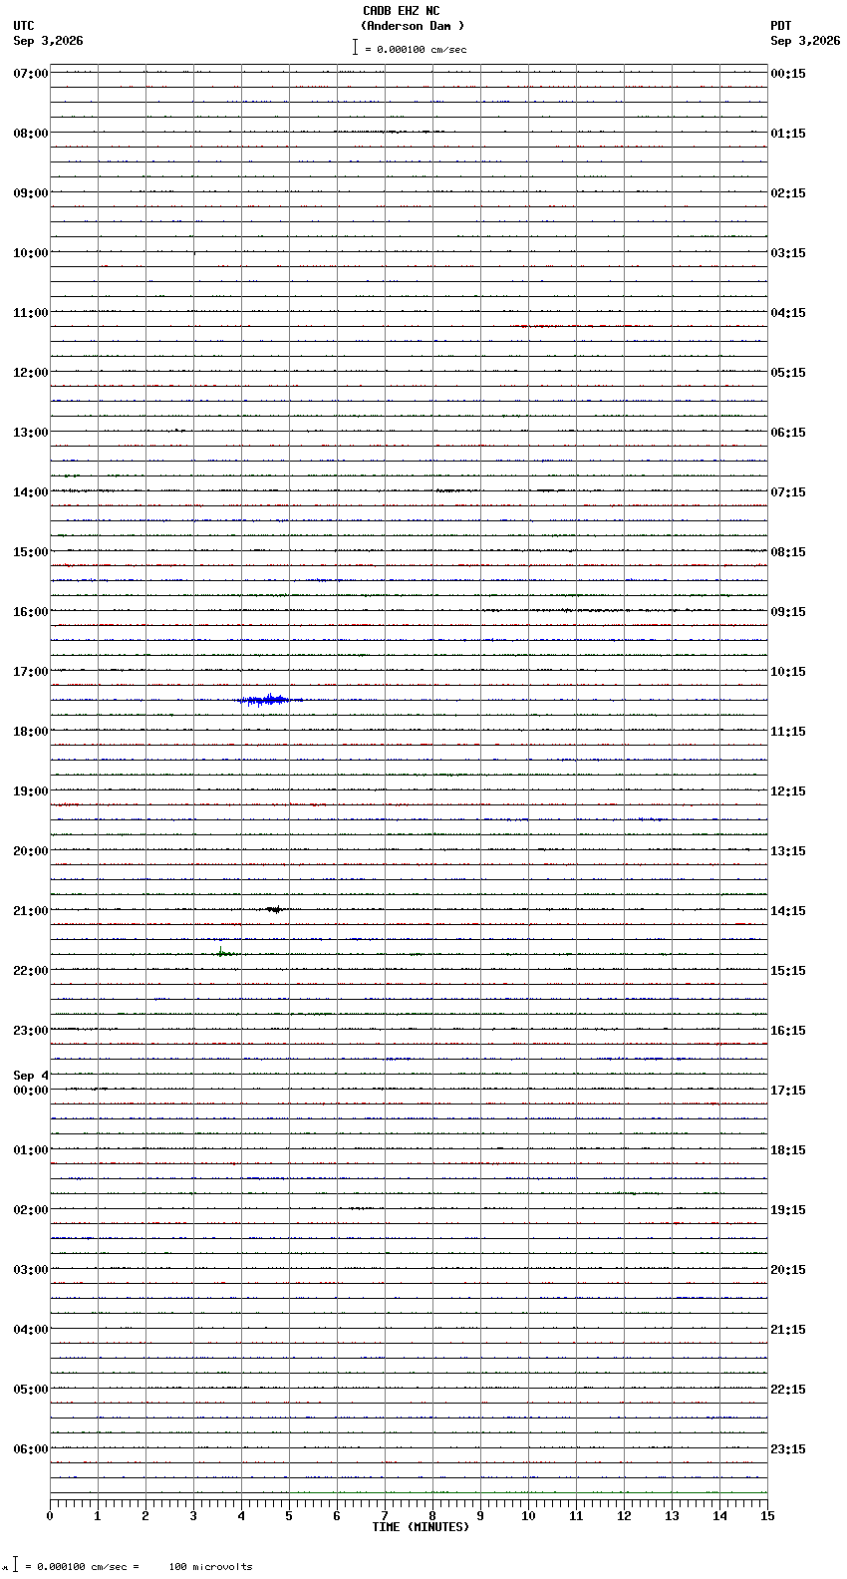Screen dimensions: 847x1579
Task: Click the UTC label at top left
Action: pos(24,26)
